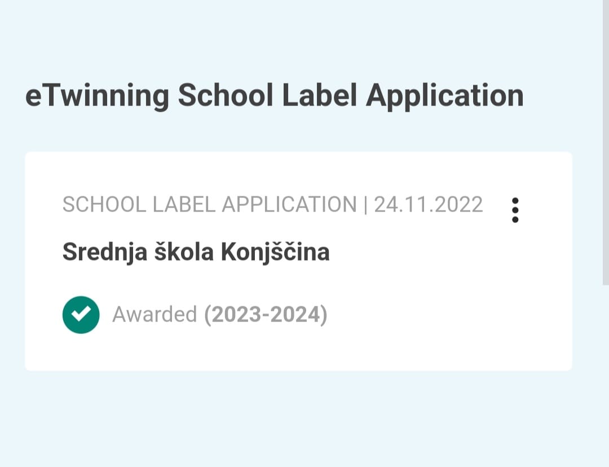609x467 pixels.
Task: Click the green Awarded checkmark icon
Action: click(81, 315)
